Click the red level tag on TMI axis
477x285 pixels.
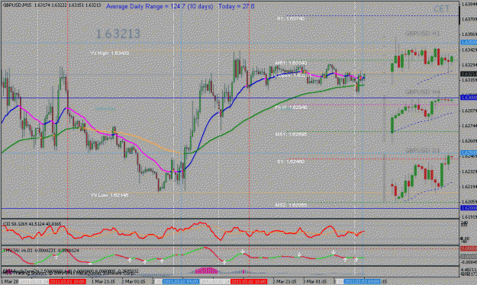(469, 248)
